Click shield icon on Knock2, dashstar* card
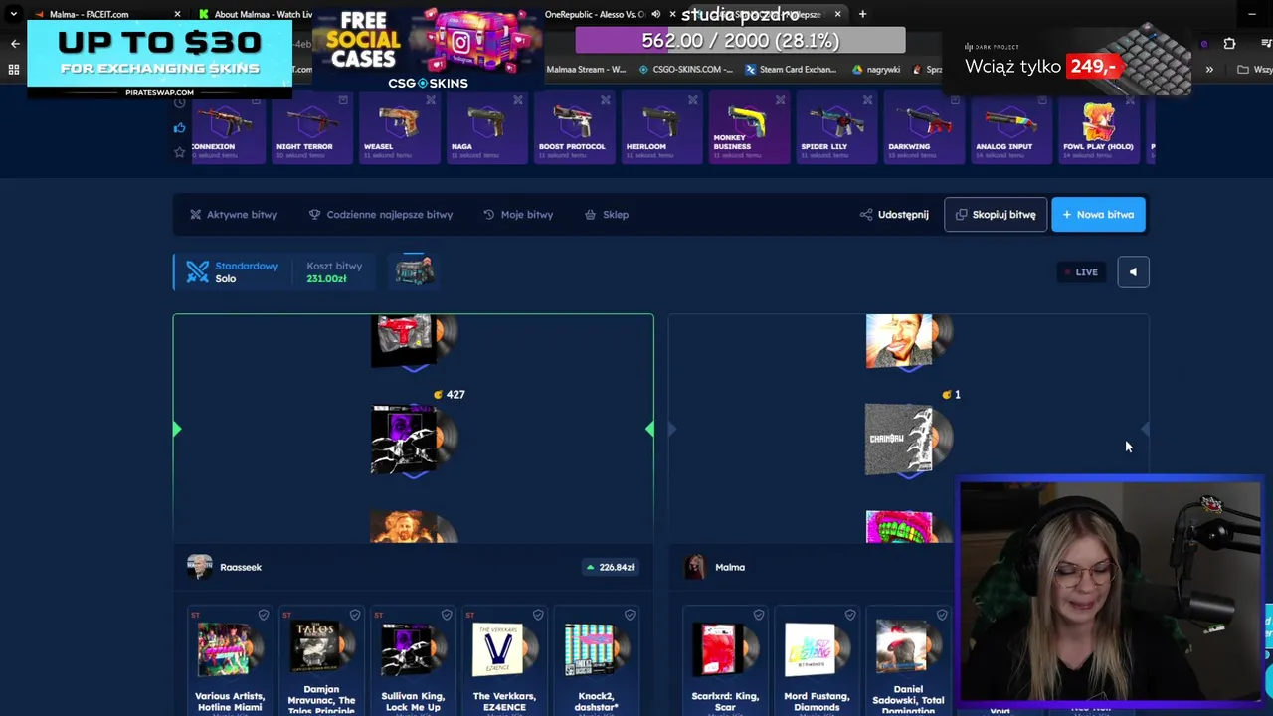The height and width of the screenshot is (716, 1273). (630, 615)
